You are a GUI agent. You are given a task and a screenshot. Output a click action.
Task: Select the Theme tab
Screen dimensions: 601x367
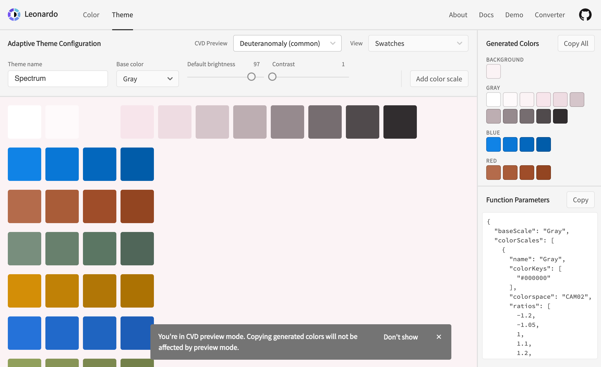click(122, 15)
